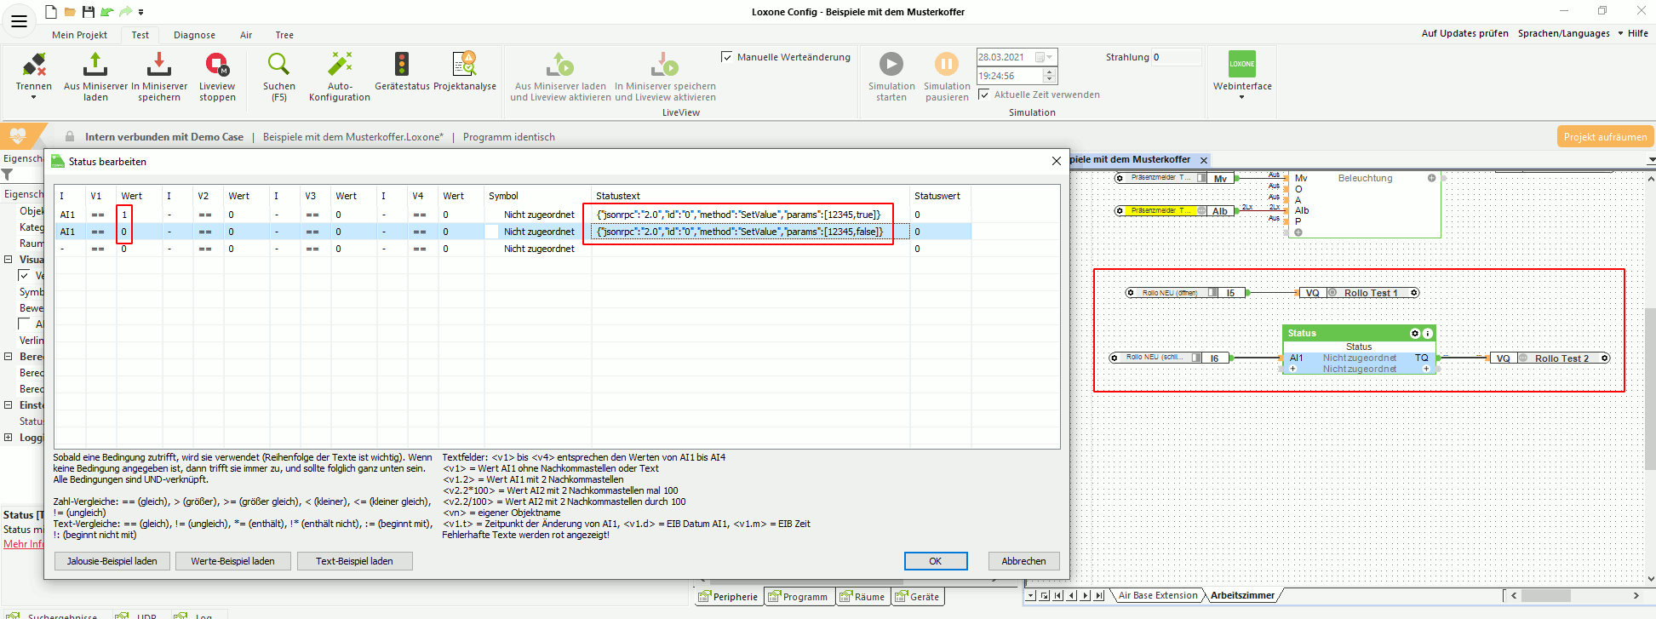The height and width of the screenshot is (619, 1656).
Task: Click the gear icon on Status block
Action: click(1415, 334)
